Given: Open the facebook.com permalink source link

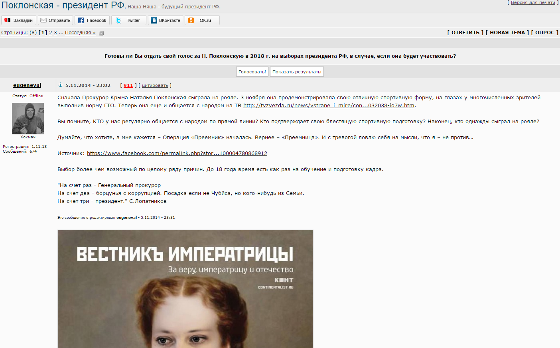Looking at the screenshot, I should coord(177,153).
